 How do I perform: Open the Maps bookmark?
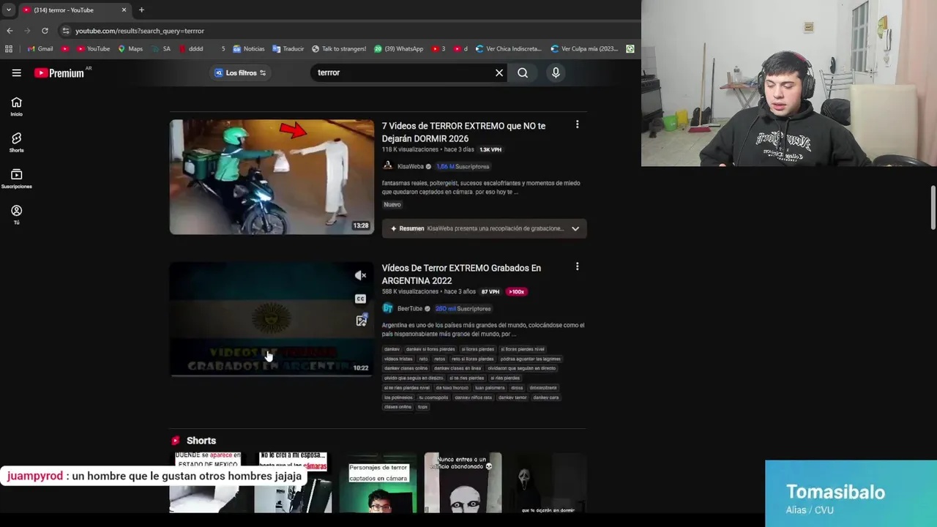point(130,49)
